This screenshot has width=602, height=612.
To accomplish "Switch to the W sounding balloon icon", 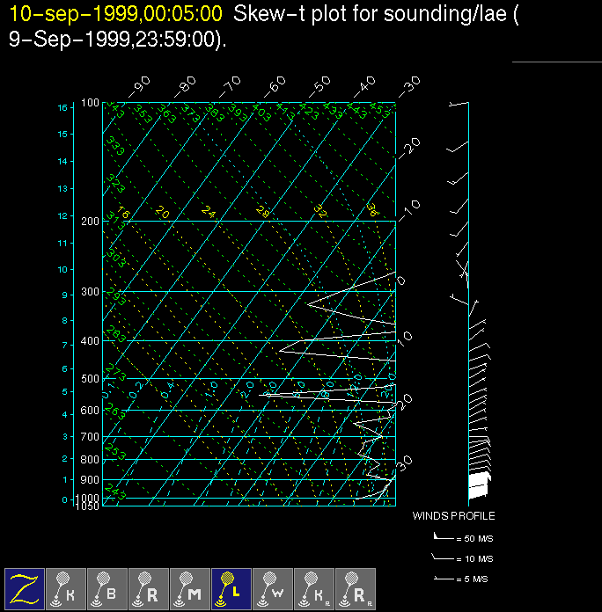I will pyautogui.click(x=273, y=587).
